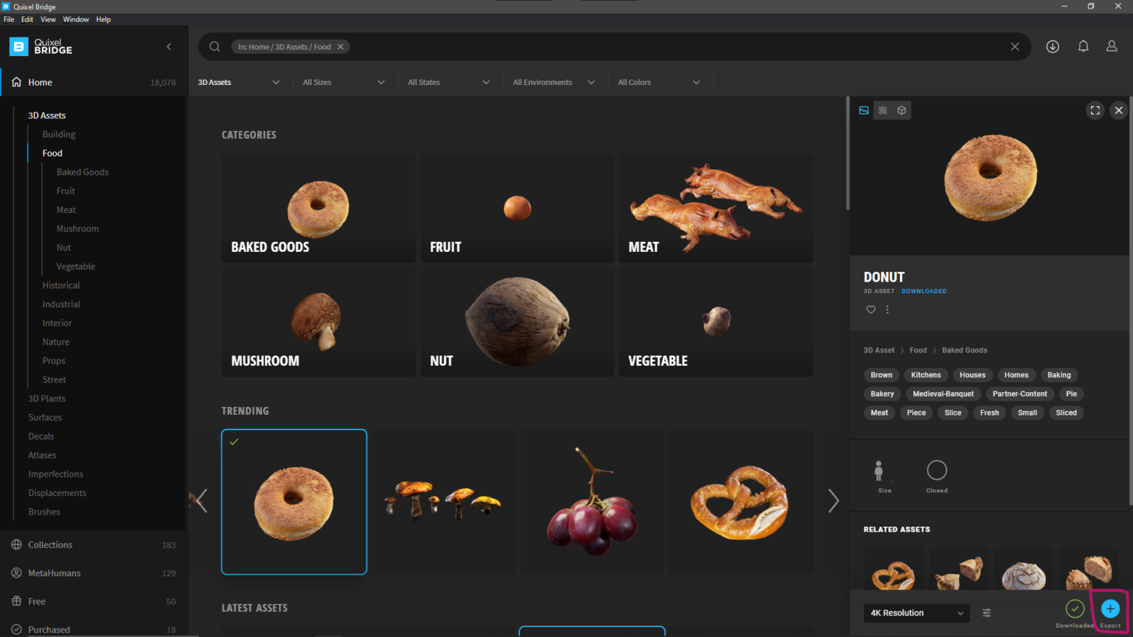Viewport: 1133px width, 637px height.
Task: Switch to 3D mesh preview mode
Action: point(901,110)
